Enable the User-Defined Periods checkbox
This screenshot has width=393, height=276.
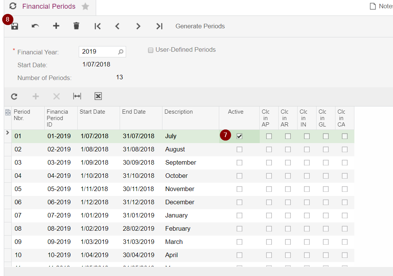click(x=151, y=50)
